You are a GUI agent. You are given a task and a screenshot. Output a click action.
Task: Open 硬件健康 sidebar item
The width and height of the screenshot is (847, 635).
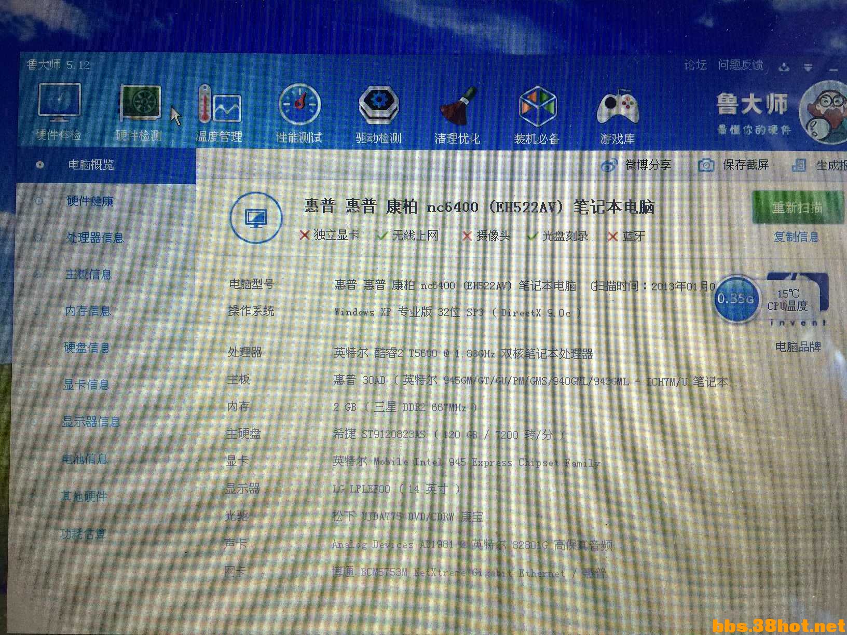pos(90,201)
